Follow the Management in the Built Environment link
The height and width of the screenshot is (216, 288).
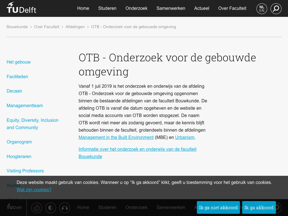point(116,138)
